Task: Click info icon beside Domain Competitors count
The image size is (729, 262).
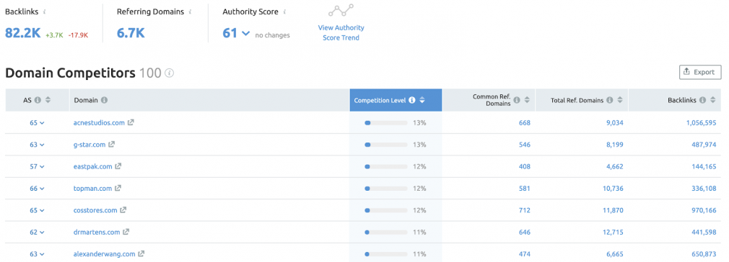Action: point(169,73)
